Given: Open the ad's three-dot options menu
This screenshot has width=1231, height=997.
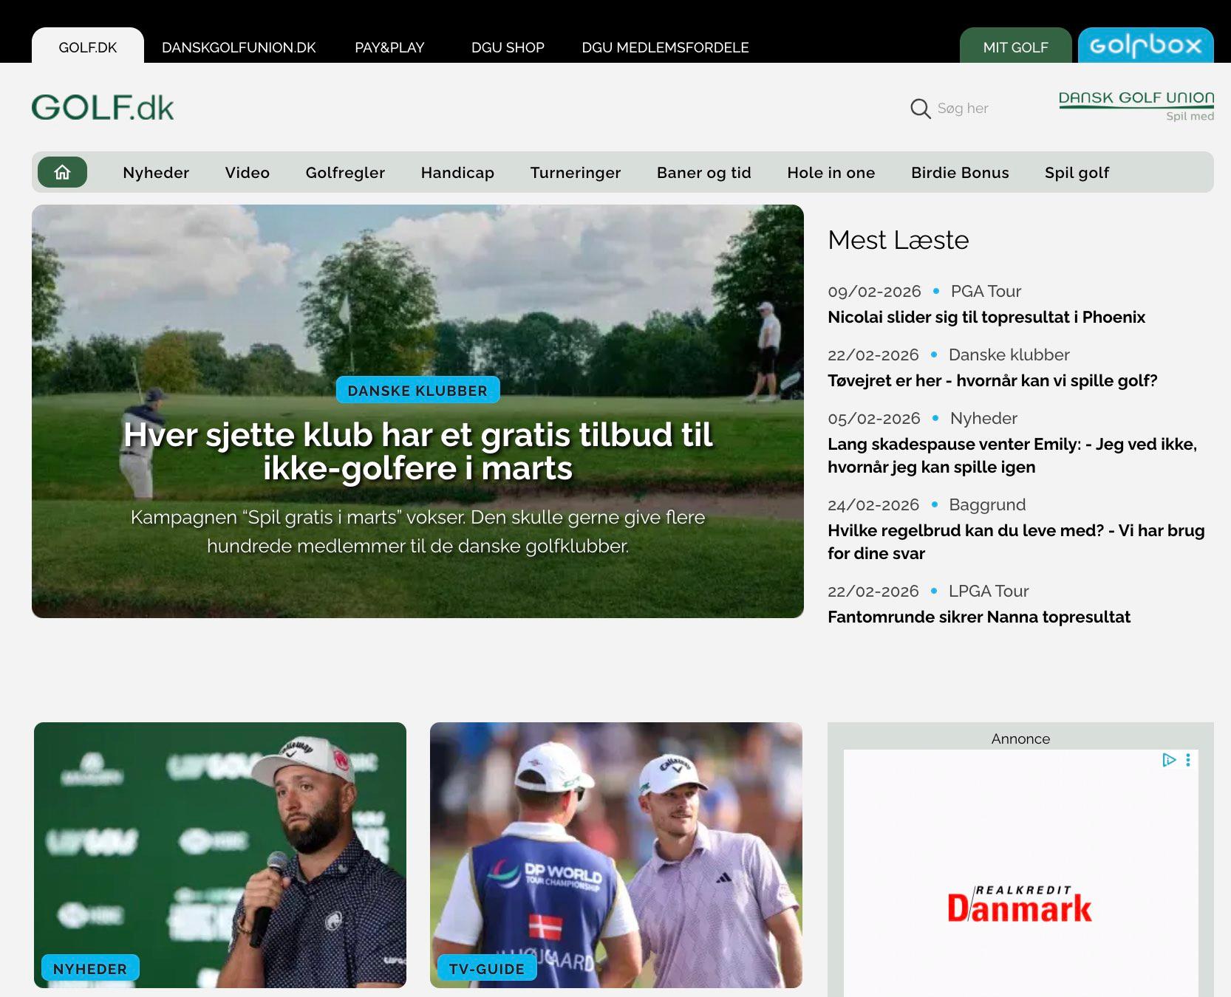Looking at the screenshot, I should click(1188, 760).
